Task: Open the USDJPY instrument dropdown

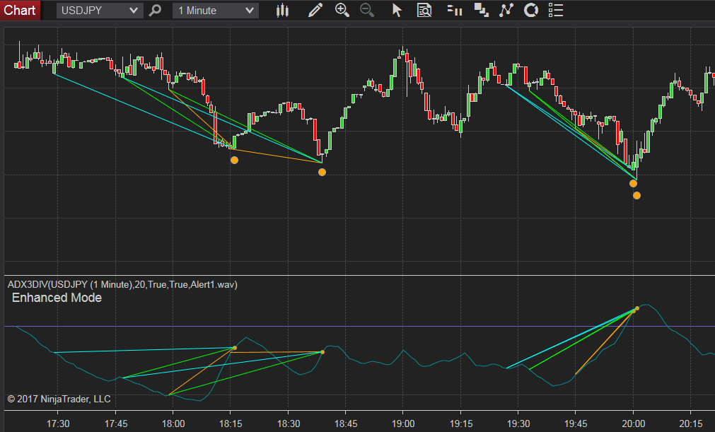Action: pyautogui.click(x=98, y=10)
